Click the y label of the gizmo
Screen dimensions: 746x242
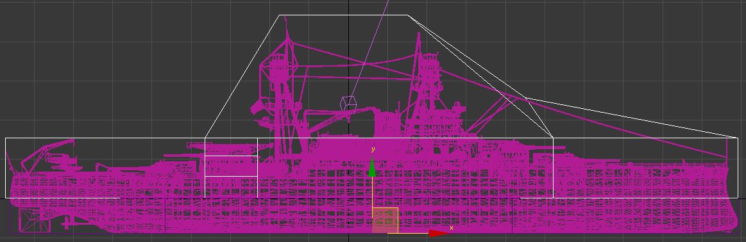coord(373,149)
